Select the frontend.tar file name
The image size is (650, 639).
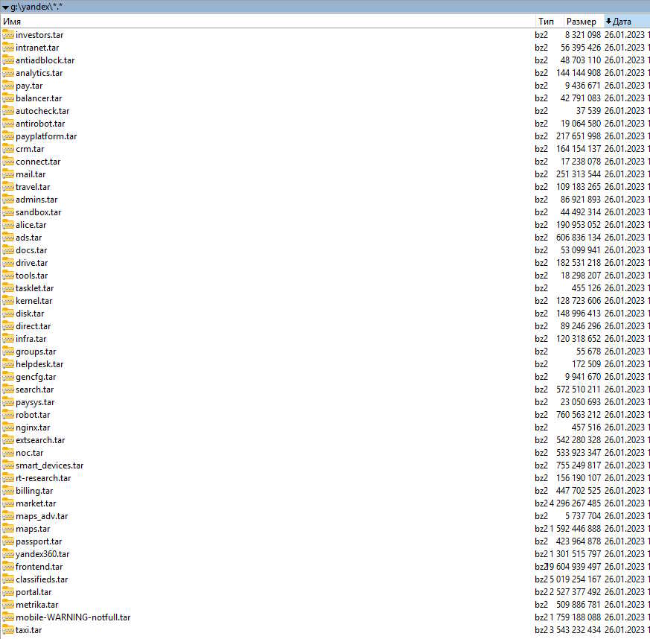coord(39,567)
